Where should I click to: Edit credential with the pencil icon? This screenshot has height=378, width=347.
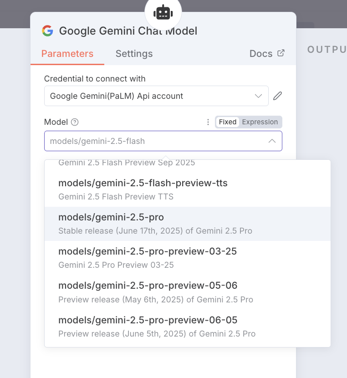(278, 96)
